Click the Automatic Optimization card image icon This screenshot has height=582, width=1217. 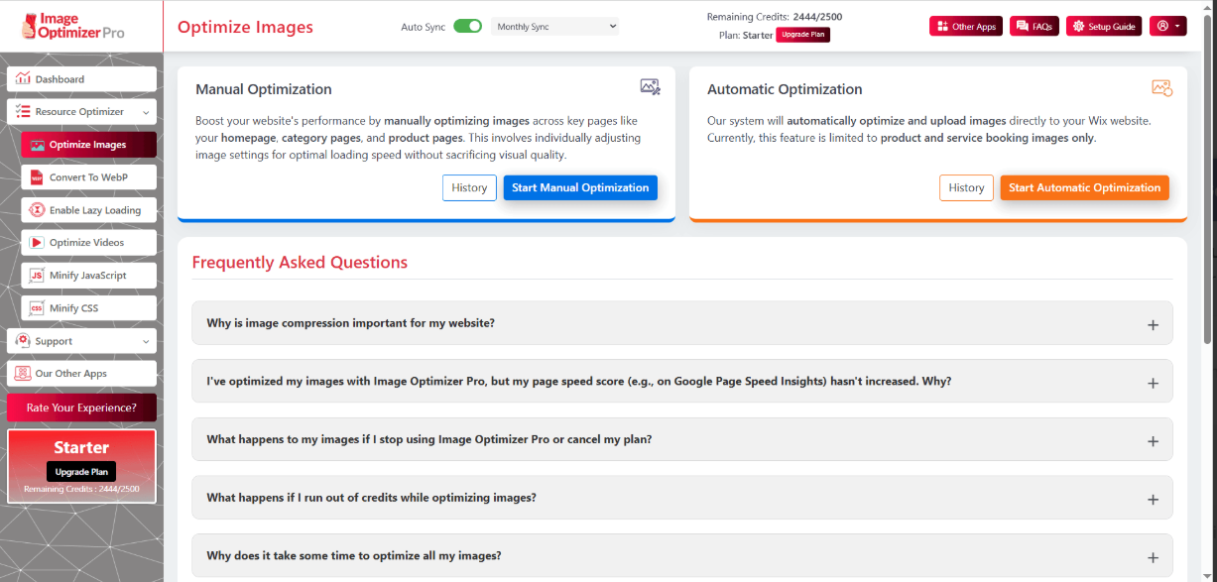[1162, 87]
